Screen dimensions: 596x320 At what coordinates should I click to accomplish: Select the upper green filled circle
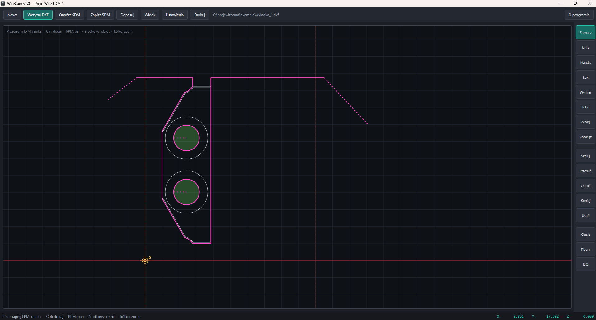pos(186,138)
